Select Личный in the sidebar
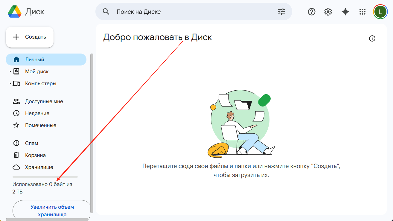This screenshot has width=393, height=221. pos(46,60)
